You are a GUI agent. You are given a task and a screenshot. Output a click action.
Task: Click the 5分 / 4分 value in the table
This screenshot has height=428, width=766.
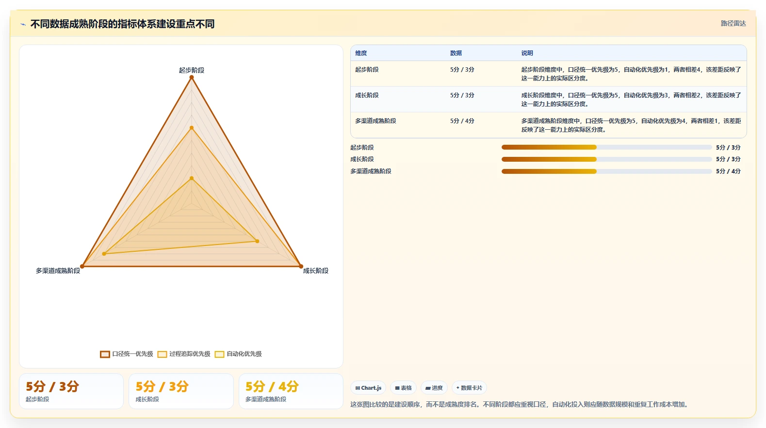tap(462, 121)
